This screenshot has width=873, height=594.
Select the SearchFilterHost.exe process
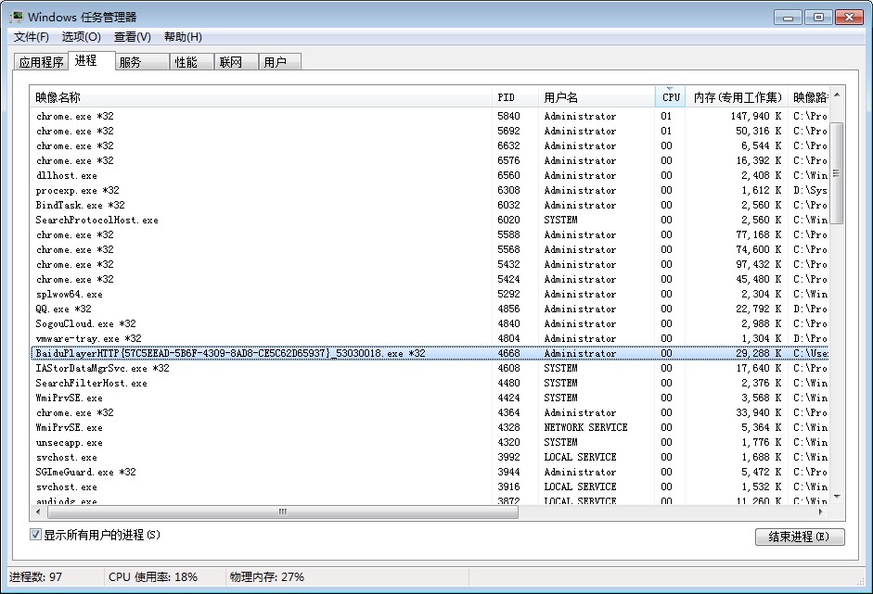pyautogui.click(x=430, y=384)
